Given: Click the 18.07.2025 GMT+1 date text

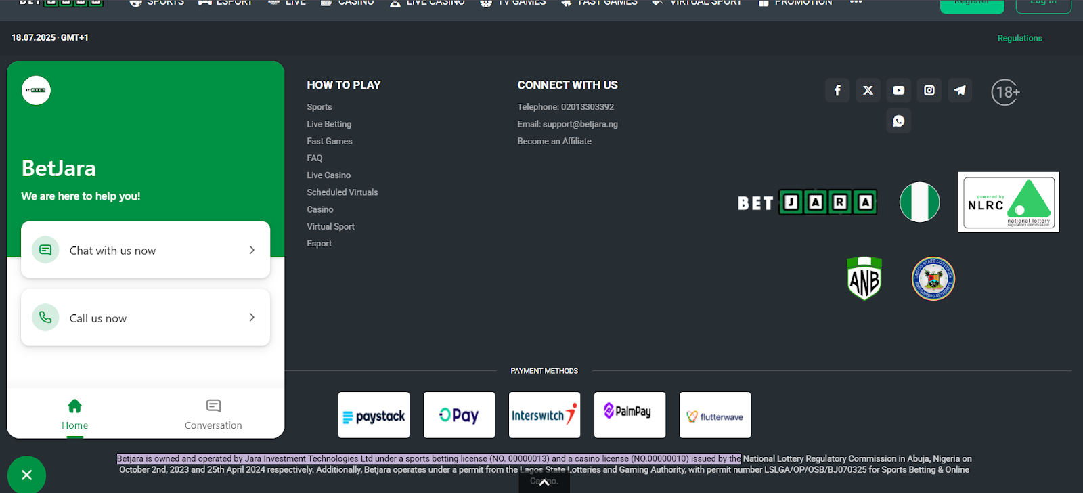Looking at the screenshot, I should pos(50,37).
